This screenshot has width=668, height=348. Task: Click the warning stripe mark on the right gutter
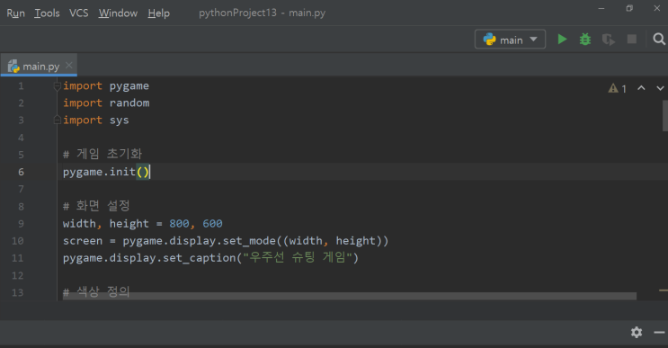664,290
